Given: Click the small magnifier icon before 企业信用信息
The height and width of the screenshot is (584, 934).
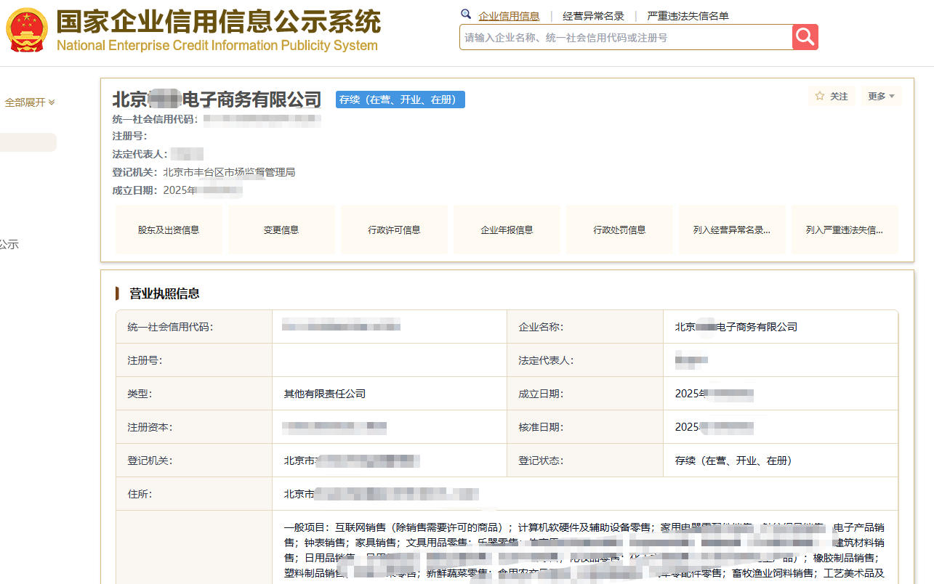Looking at the screenshot, I should point(466,14).
